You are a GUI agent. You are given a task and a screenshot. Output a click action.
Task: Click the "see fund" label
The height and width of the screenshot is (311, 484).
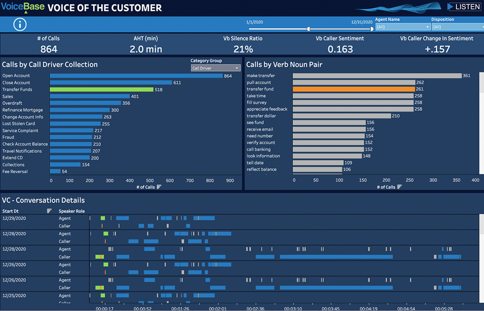255,123
